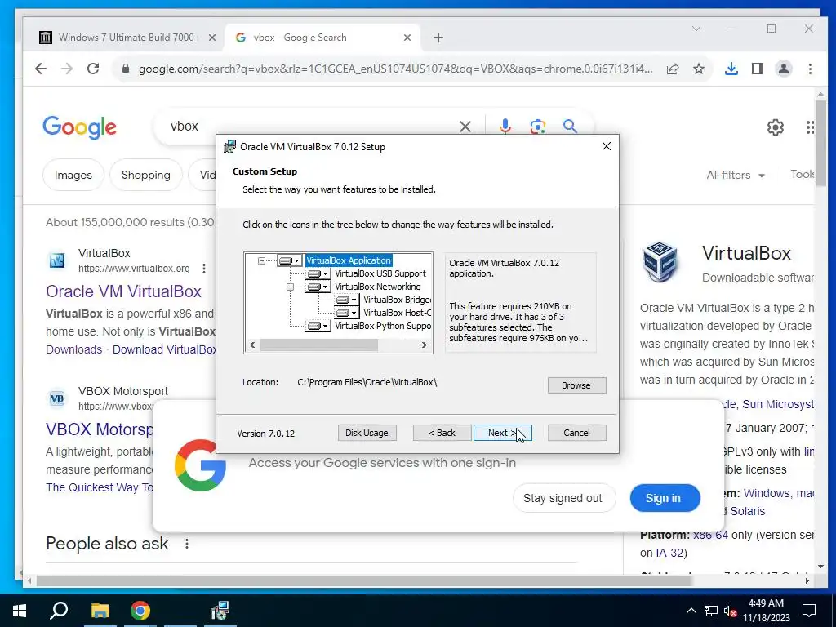Click the Disk Usage button
836x627 pixels.
(x=367, y=433)
